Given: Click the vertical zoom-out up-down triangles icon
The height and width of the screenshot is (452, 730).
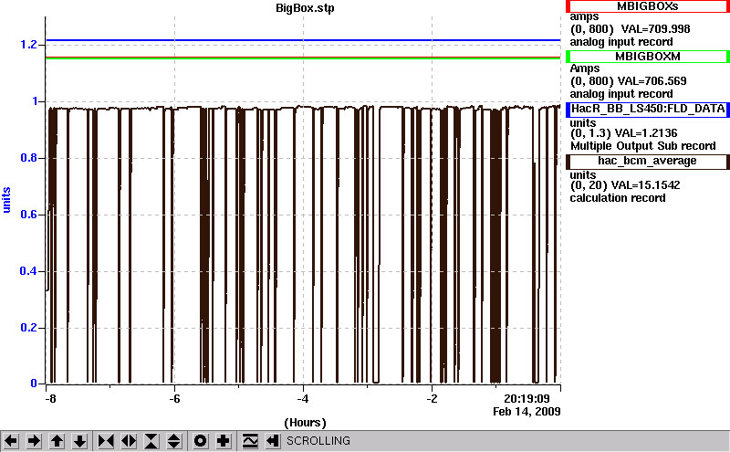Looking at the screenshot, I should [174, 441].
